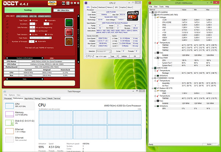The height and width of the screenshot is (152, 221).
Task: Open Test Mode dropdown in OCCT
Action: coord(41,38)
